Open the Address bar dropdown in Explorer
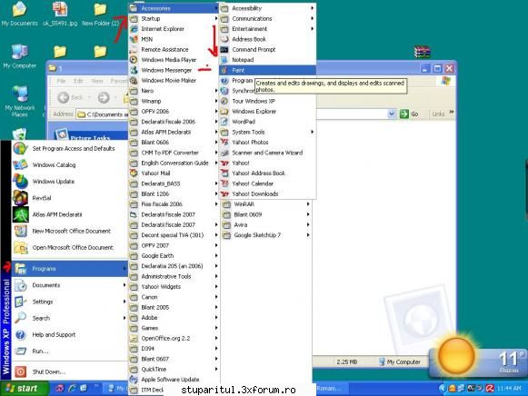 tap(392, 114)
